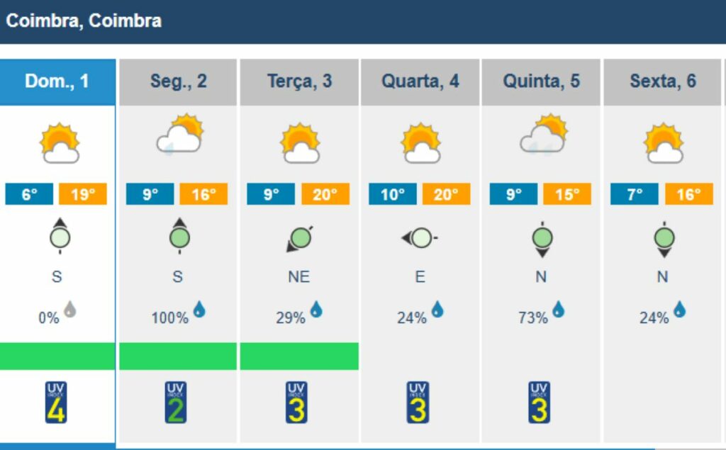Click the 73% precipitation probability on Quinta
Viewport: 726px width, 450px height.
point(533,317)
